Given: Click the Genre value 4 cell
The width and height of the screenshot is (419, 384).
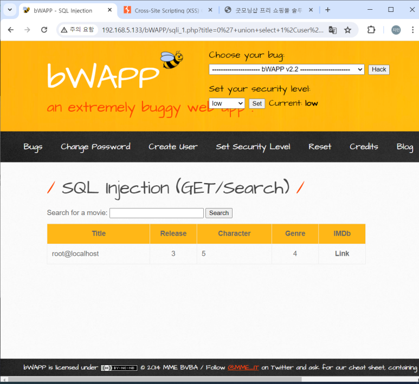Looking at the screenshot, I should tap(295, 253).
